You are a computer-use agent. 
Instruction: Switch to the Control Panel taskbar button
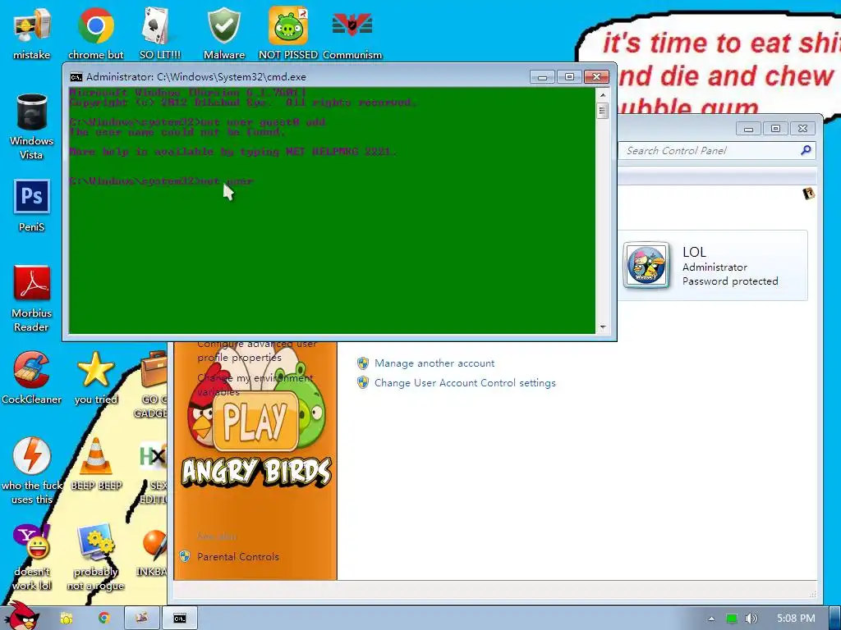141,619
